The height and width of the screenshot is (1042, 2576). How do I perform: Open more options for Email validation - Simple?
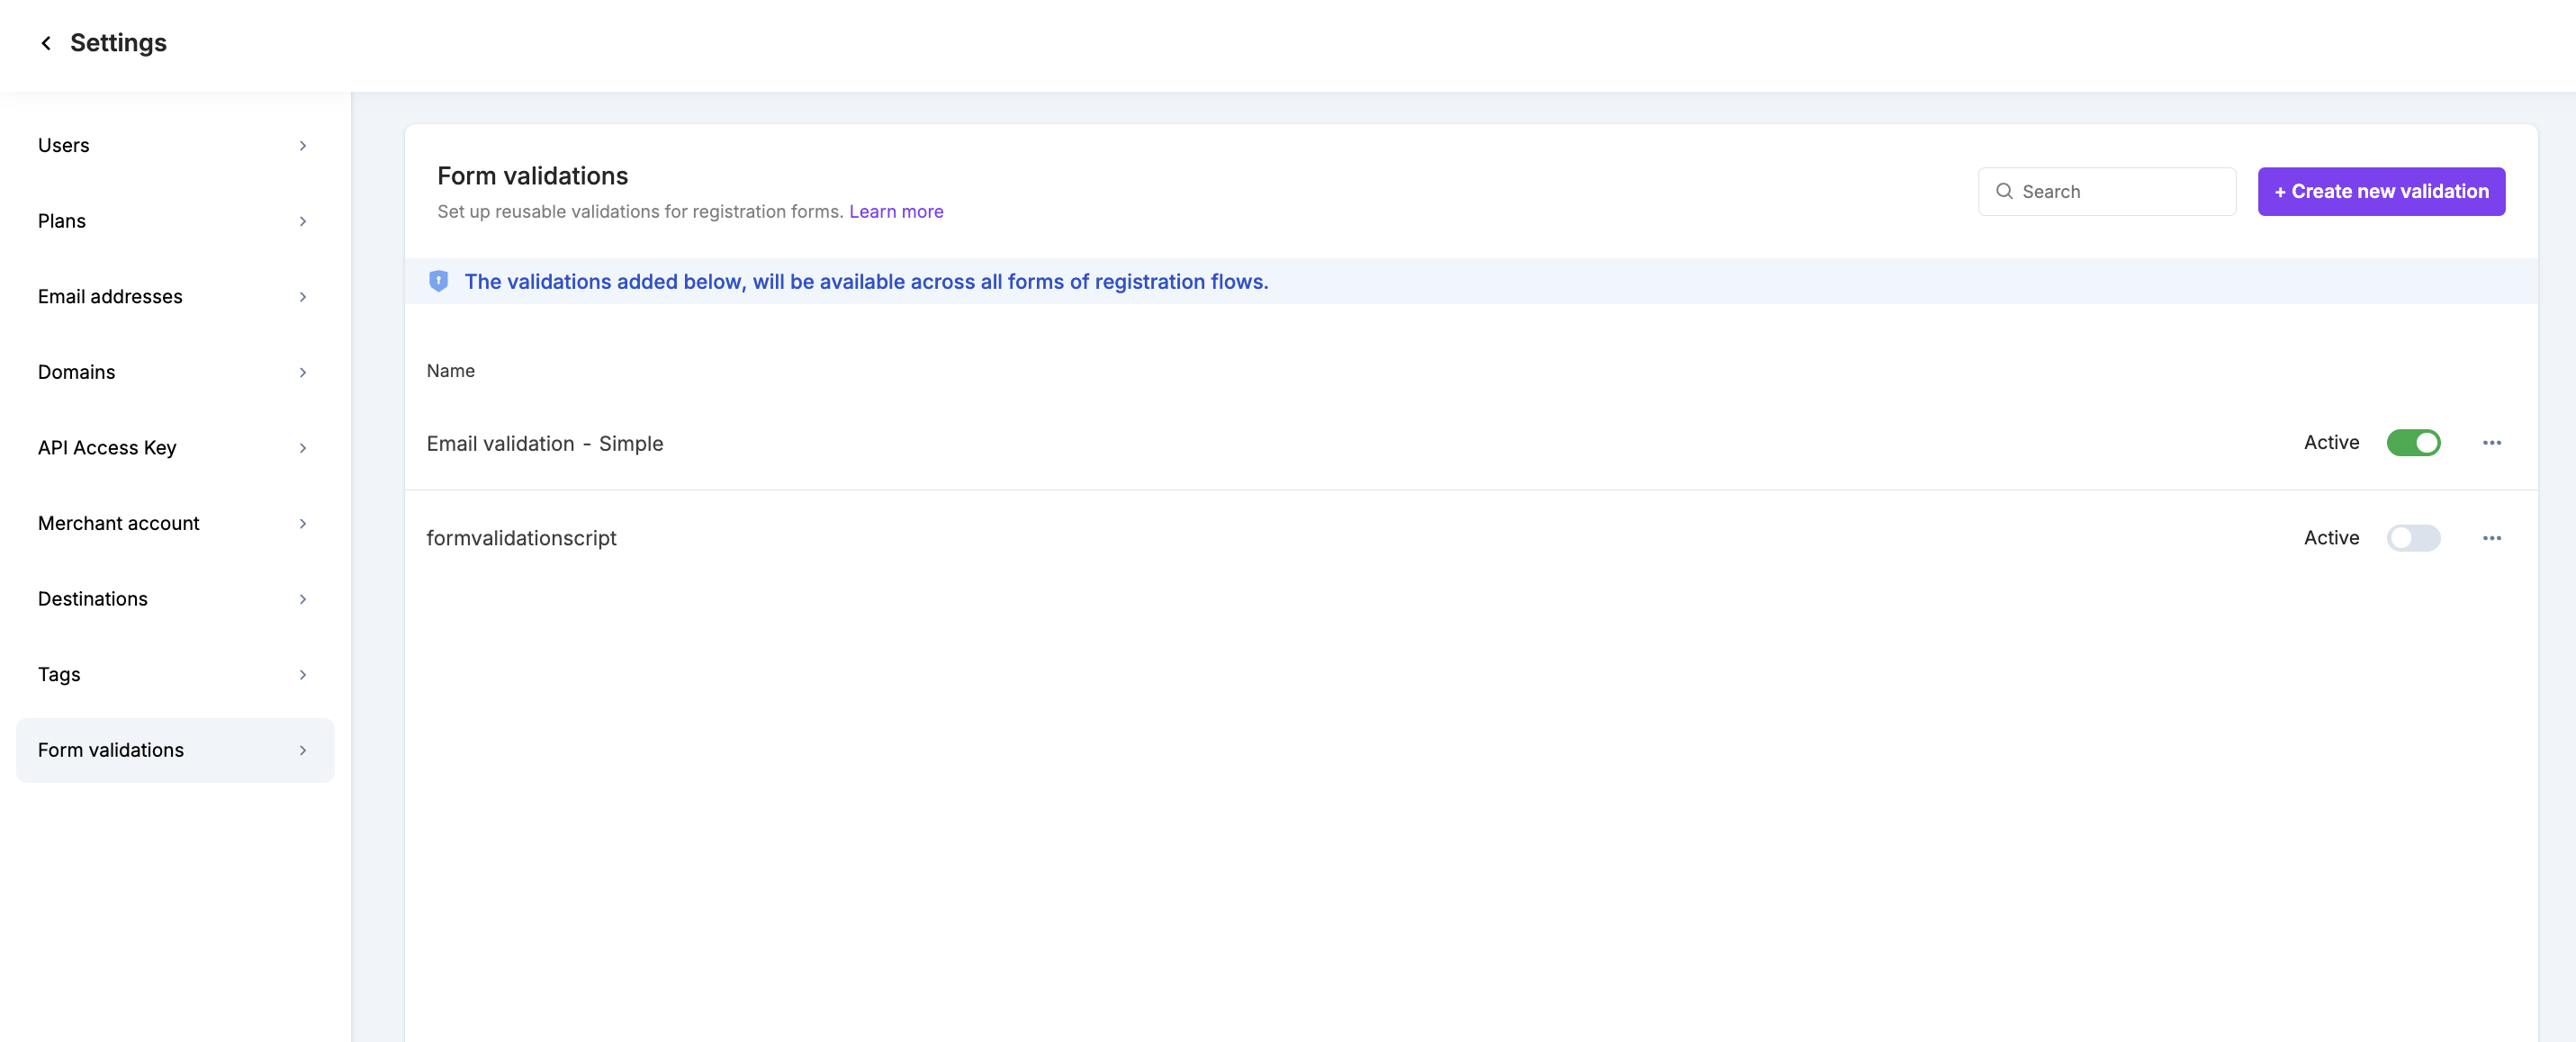pos(2491,442)
